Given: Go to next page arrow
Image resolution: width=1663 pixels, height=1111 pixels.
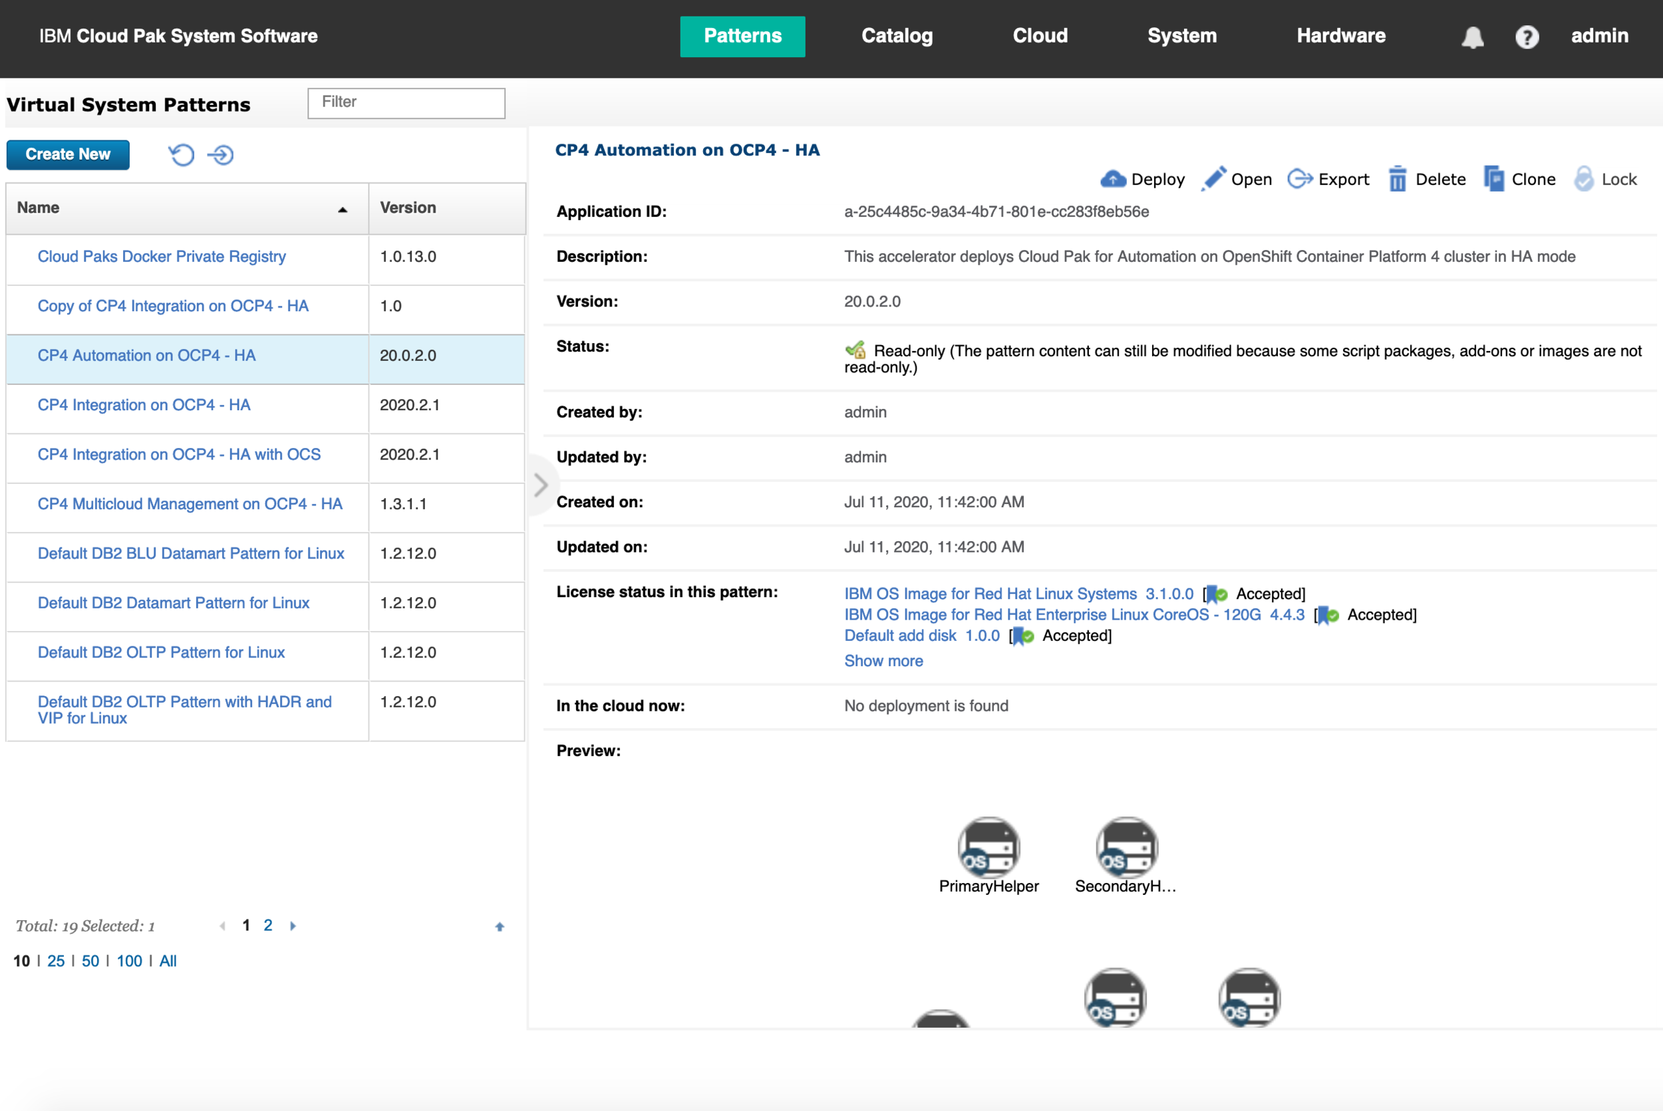Looking at the screenshot, I should click(x=293, y=926).
